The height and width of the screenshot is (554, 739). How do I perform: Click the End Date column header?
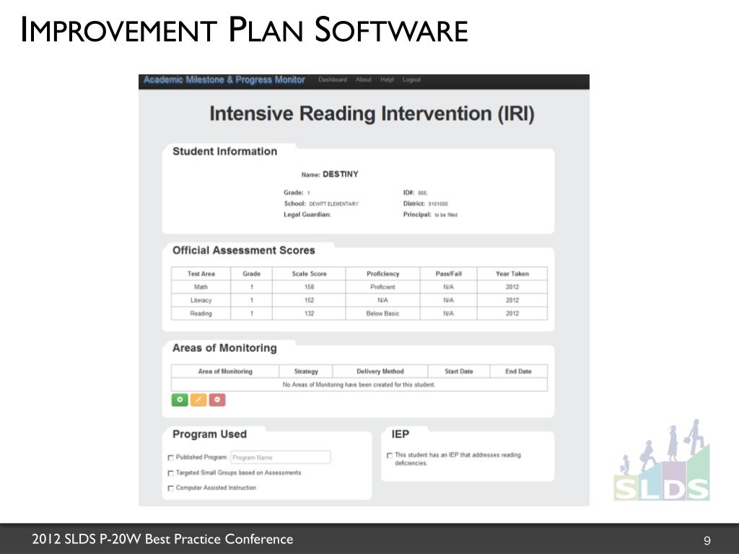(x=518, y=371)
